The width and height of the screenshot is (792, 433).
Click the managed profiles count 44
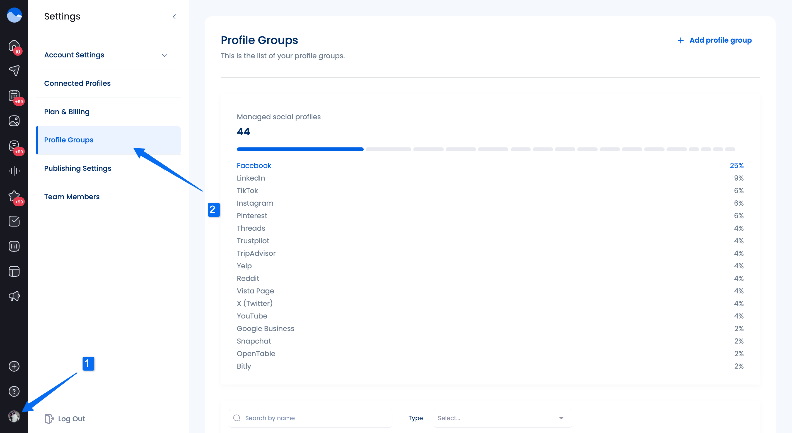(243, 132)
